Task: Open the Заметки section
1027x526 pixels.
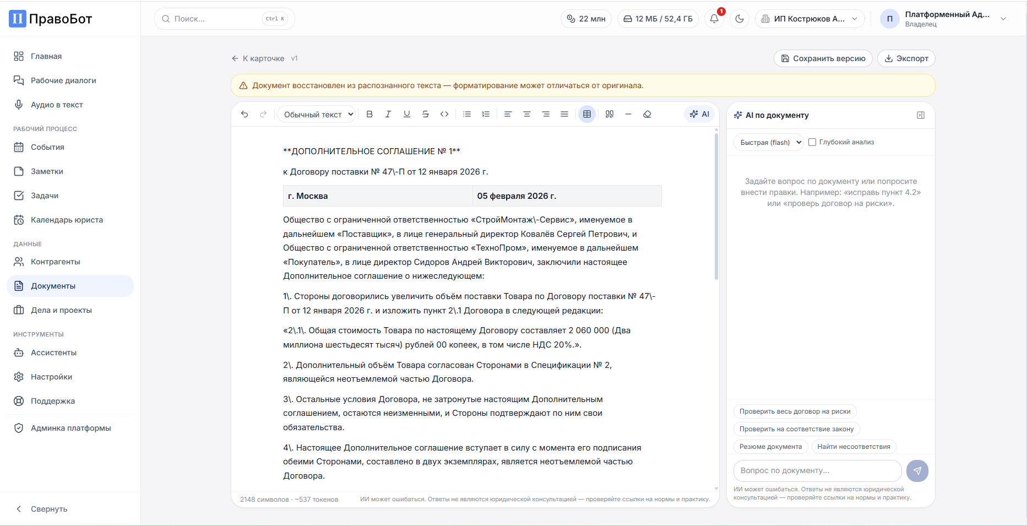Action: pos(70,171)
